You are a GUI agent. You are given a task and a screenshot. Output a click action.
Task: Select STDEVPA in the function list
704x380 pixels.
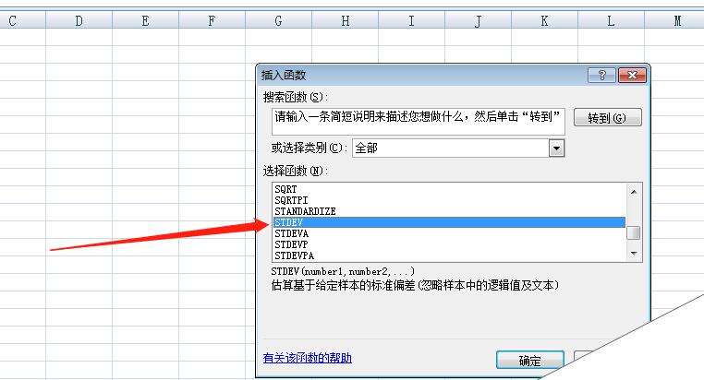pos(449,255)
